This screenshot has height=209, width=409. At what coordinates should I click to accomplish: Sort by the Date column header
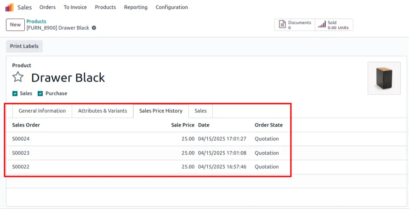pos(204,125)
